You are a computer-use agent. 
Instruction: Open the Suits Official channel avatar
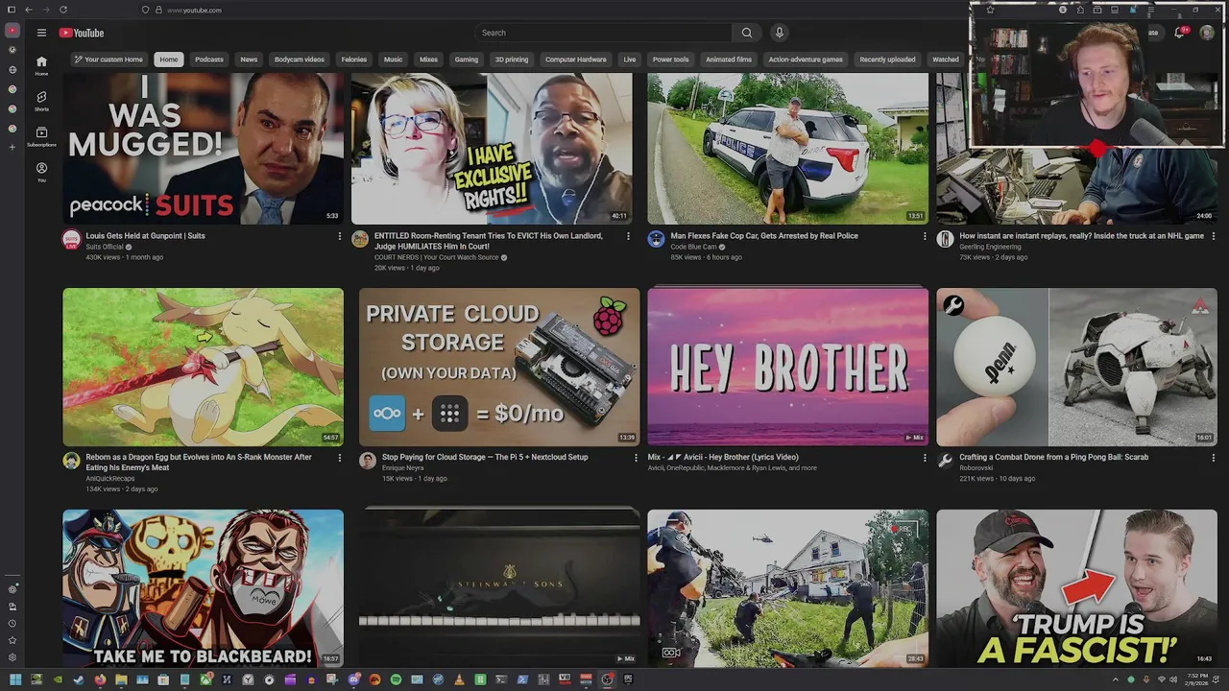pos(71,240)
